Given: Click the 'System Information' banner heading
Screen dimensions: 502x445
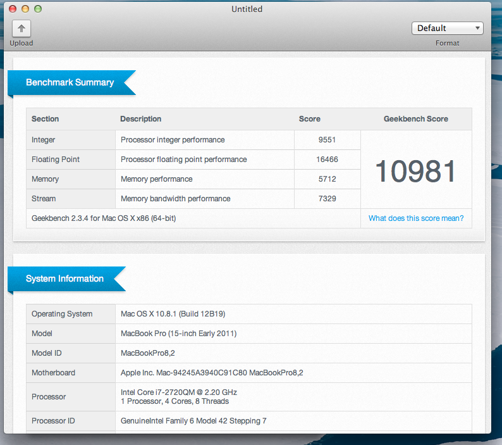Looking at the screenshot, I should point(64,279).
